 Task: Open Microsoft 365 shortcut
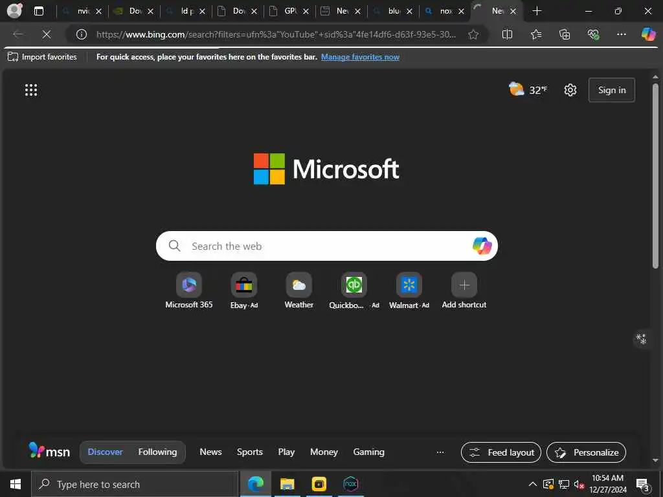click(x=189, y=291)
